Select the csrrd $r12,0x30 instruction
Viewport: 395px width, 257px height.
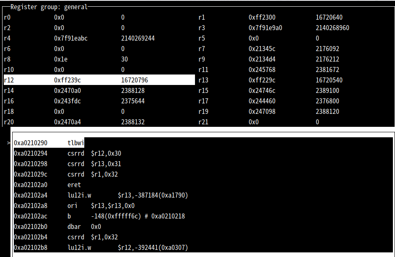pos(94,153)
